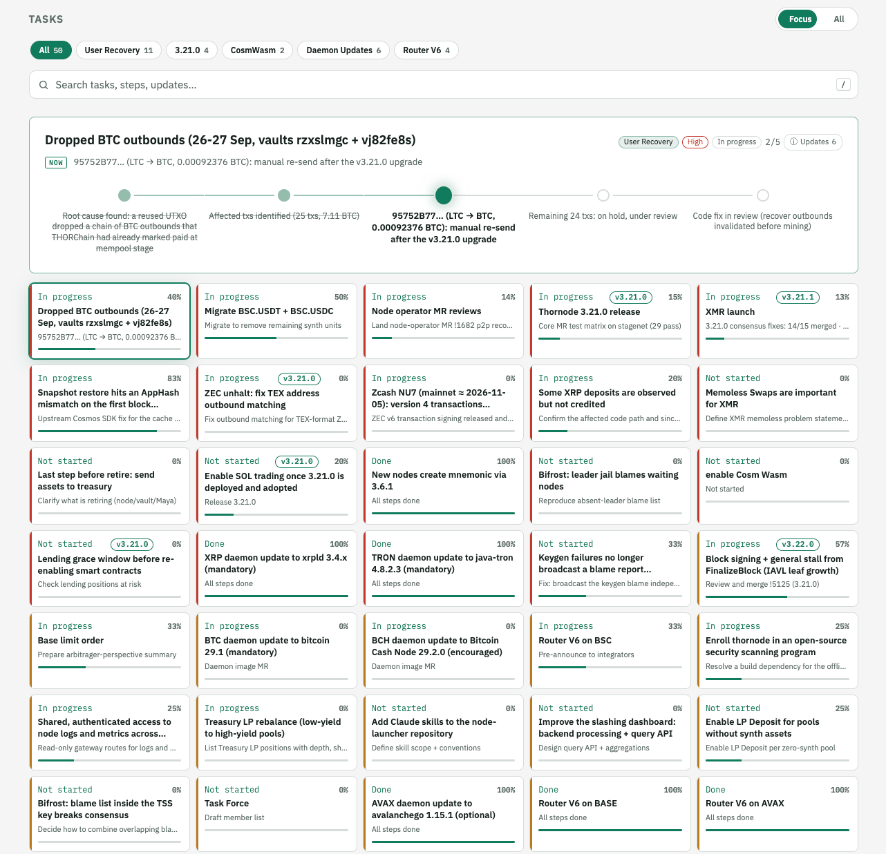Select the Affected txs identified step marker
Screen dimensions: 886x854
[x=284, y=195]
